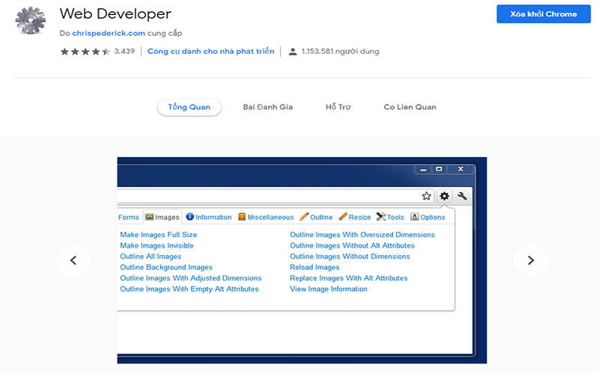Open the chrispederick.com link
The image size is (599, 374).
pyautogui.click(x=109, y=33)
